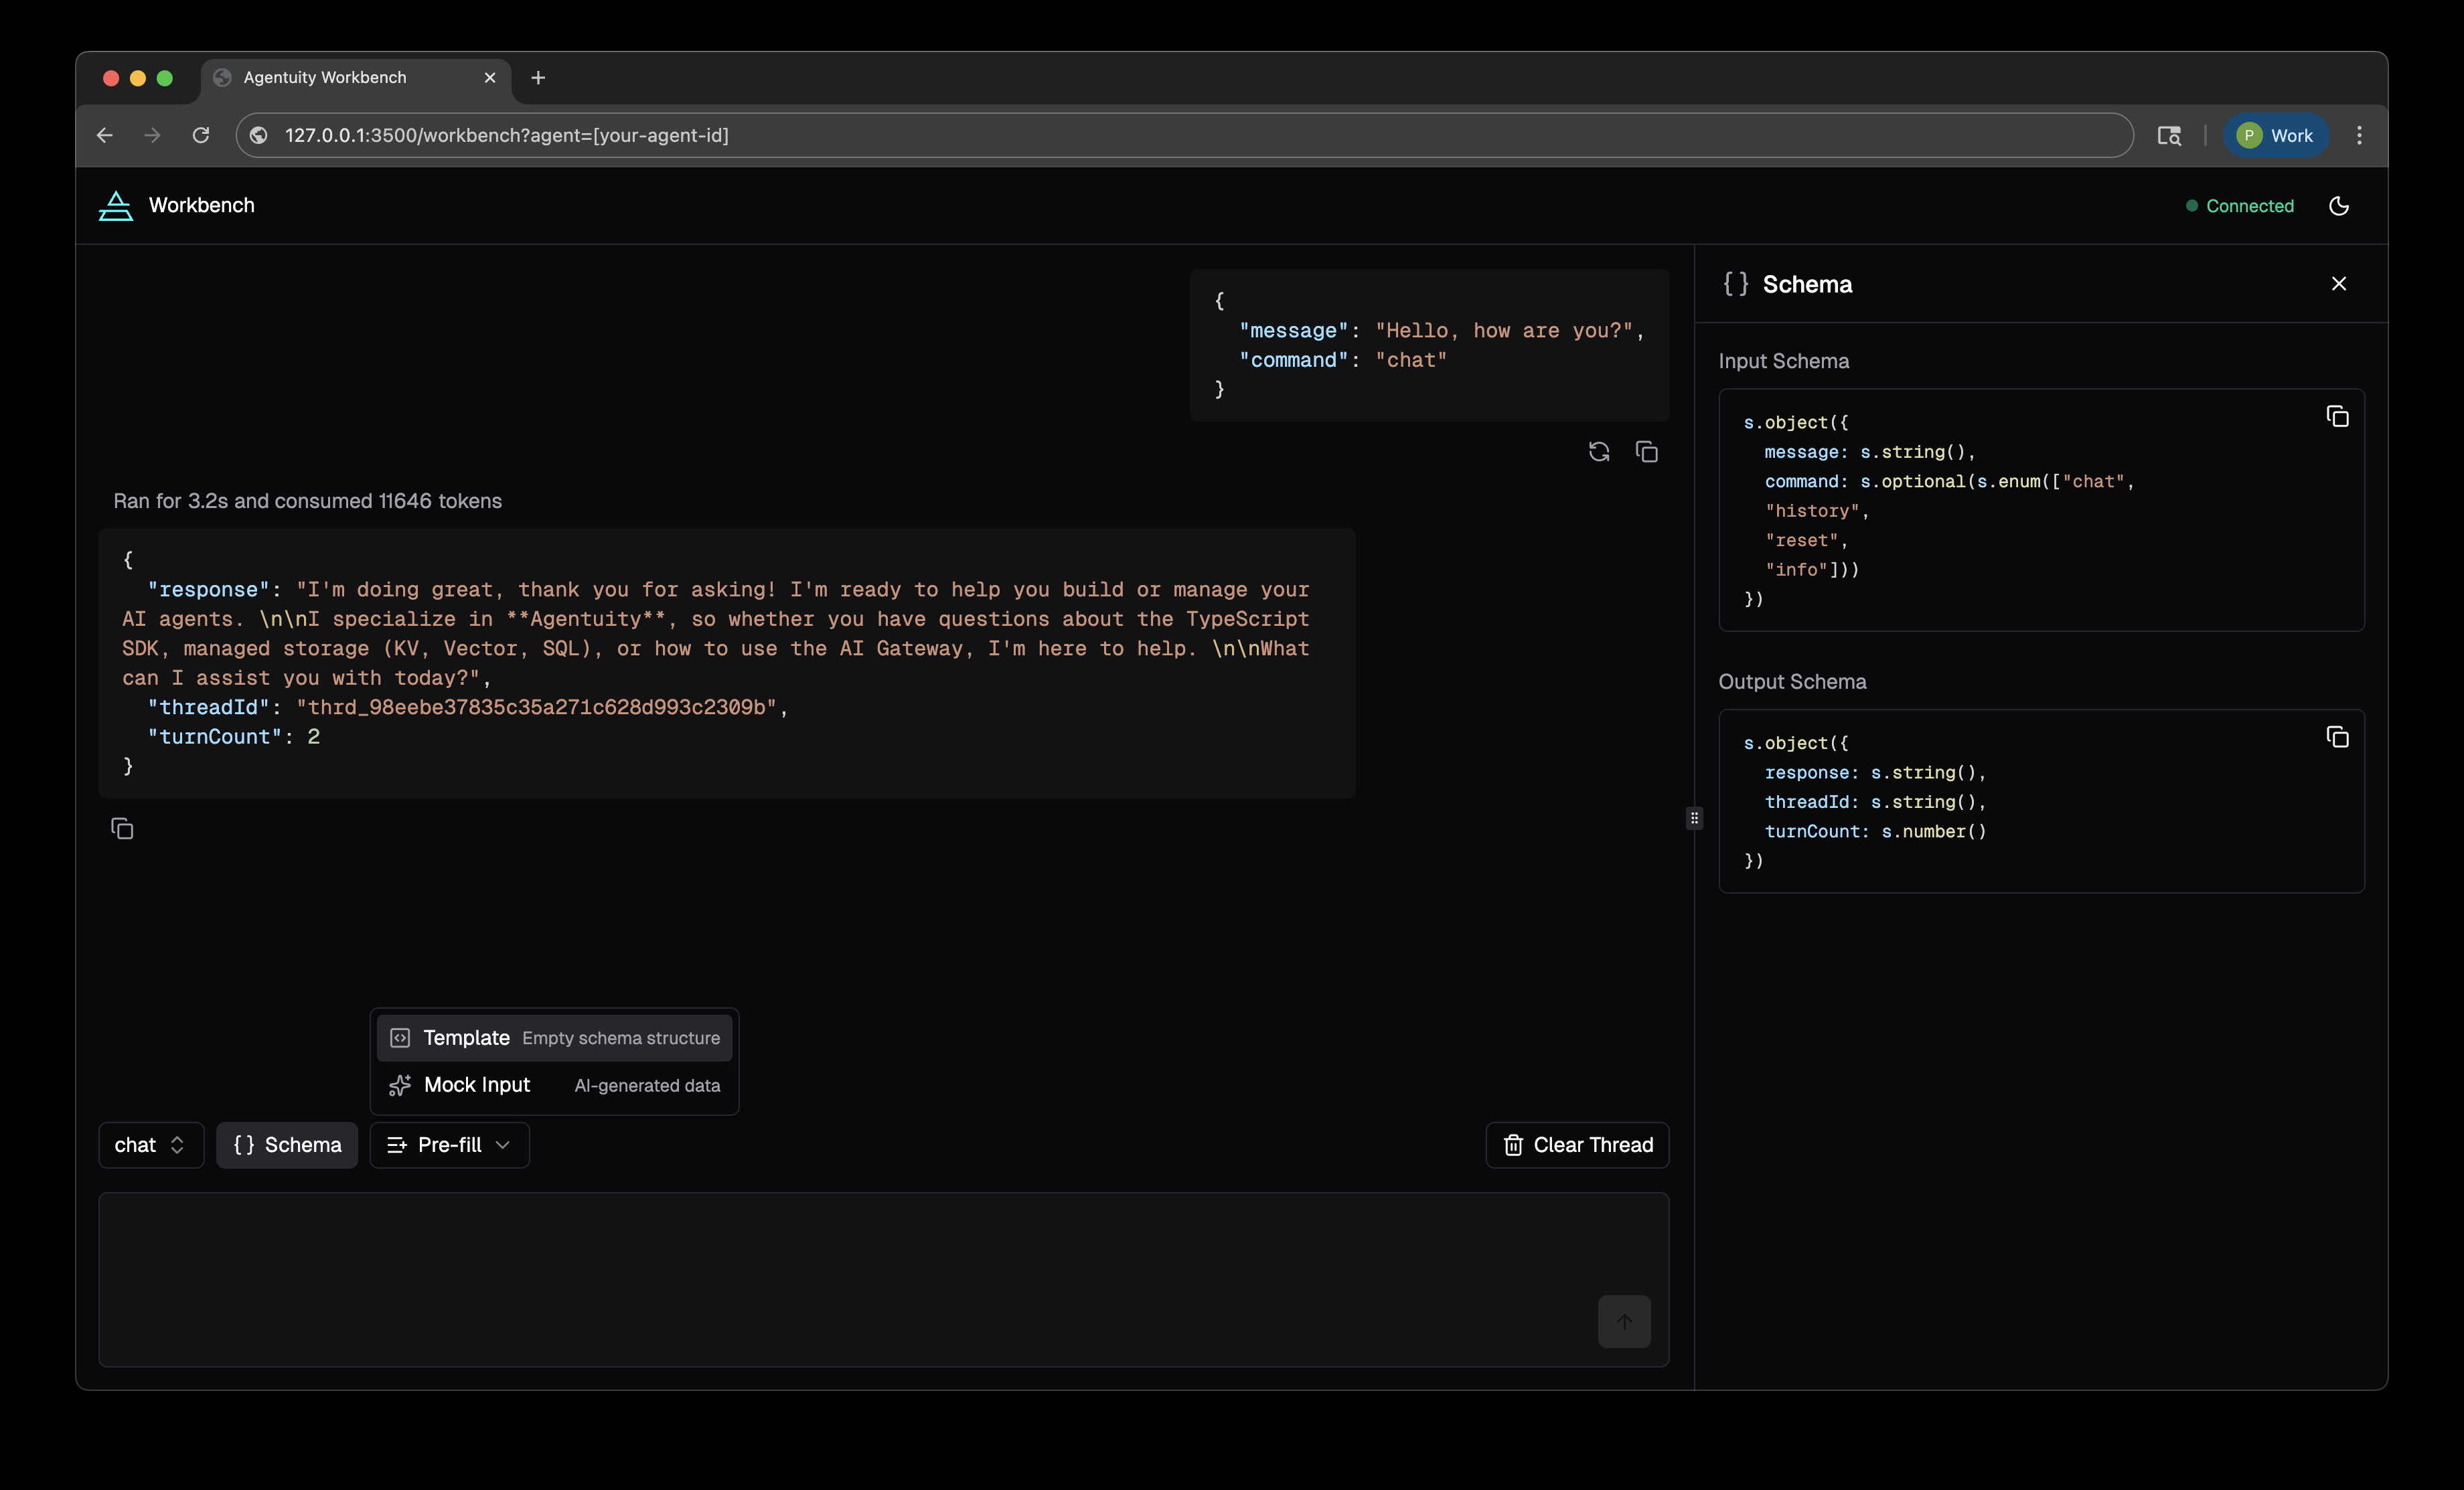Copy the Output Schema code
2464x1490 pixels.
pos(2338,736)
